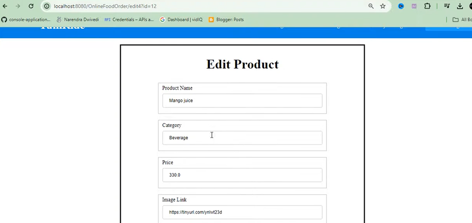Open the blue circular extension icon

click(x=401, y=6)
